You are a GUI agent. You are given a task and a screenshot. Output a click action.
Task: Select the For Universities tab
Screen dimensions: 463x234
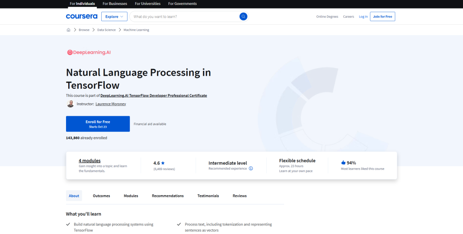pos(148,4)
